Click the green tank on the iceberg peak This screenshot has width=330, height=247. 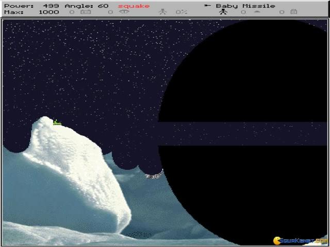coord(57,122)
